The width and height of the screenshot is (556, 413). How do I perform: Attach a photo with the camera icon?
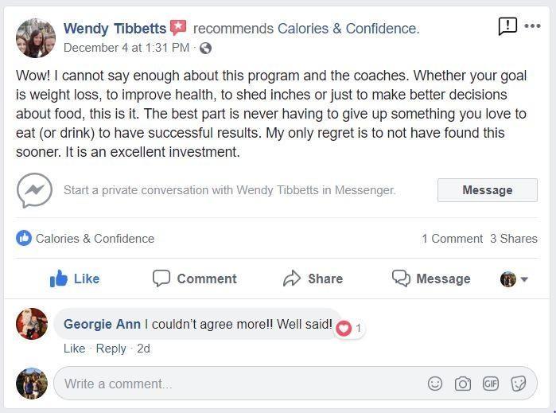(x=463, y=384)
